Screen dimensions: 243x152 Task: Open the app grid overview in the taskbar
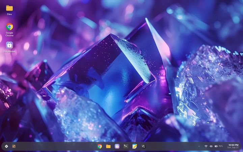[x=14, y=146]
